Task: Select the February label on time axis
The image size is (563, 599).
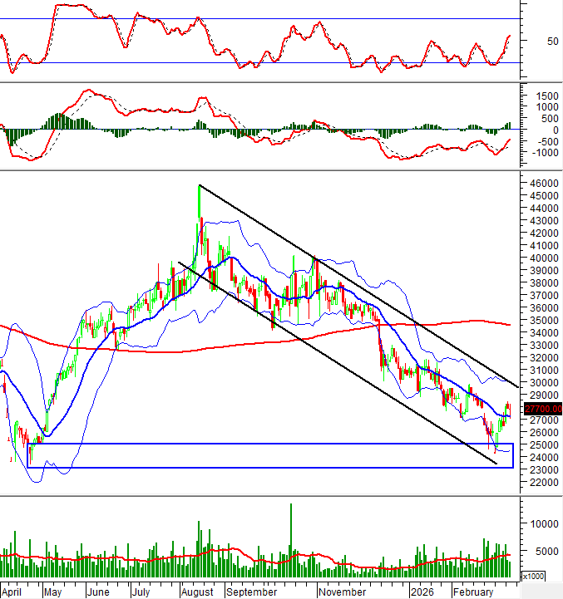Action: [x=475, y=592]
